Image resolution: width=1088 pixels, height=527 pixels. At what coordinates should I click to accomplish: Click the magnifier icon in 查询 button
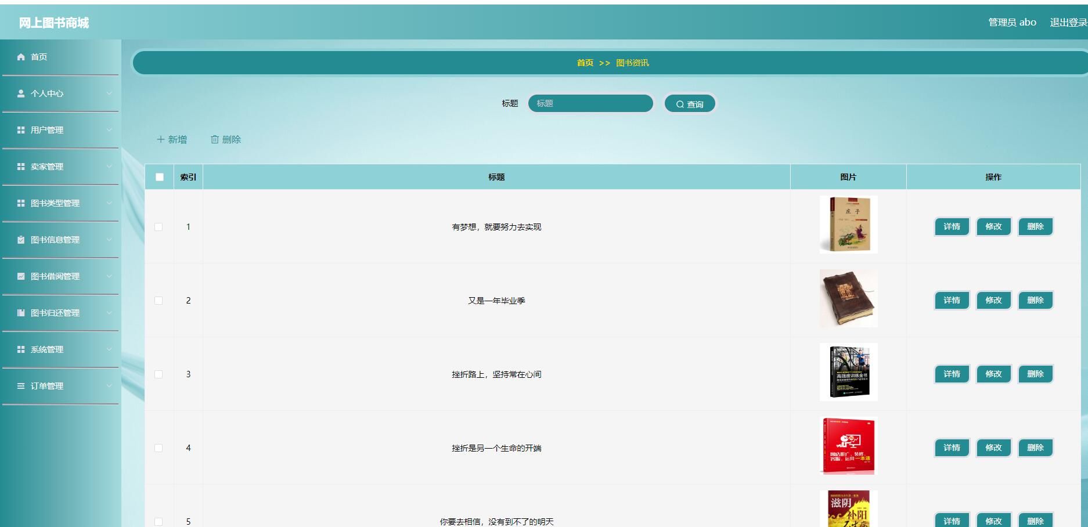pos(680,104)
